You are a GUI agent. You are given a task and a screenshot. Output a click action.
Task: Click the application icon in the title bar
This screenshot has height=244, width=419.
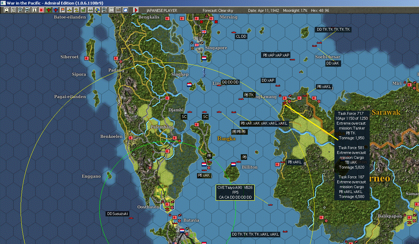point(3,3)
